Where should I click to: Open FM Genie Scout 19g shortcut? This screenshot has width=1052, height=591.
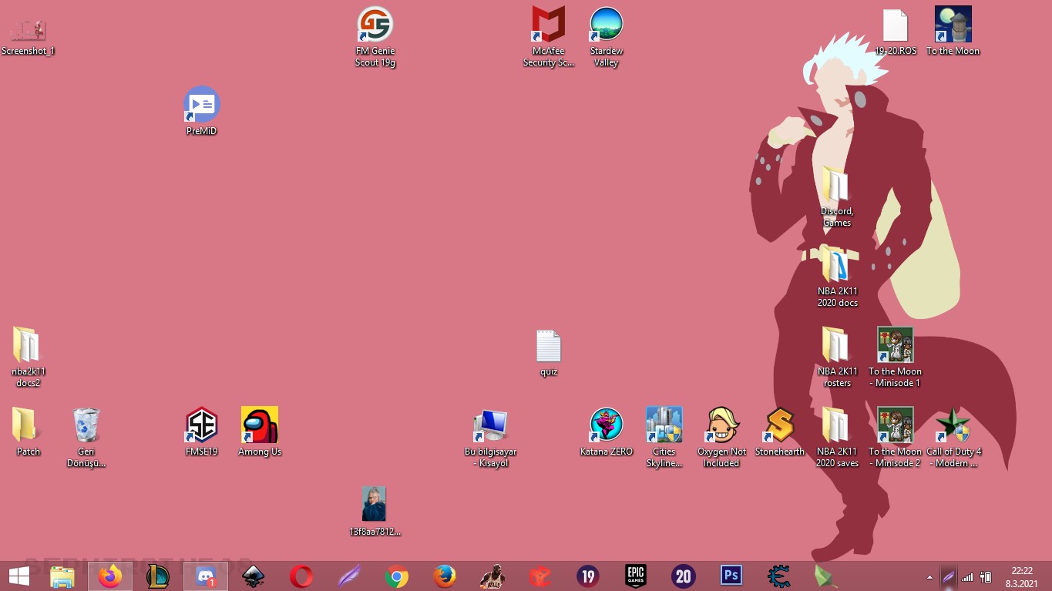pyautogui.click(x=375, y=37)
